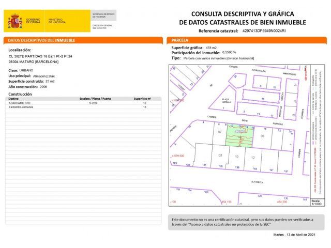Select the participation value '0,5500 %'
This screenshot has height=248, width=331.
229,52
